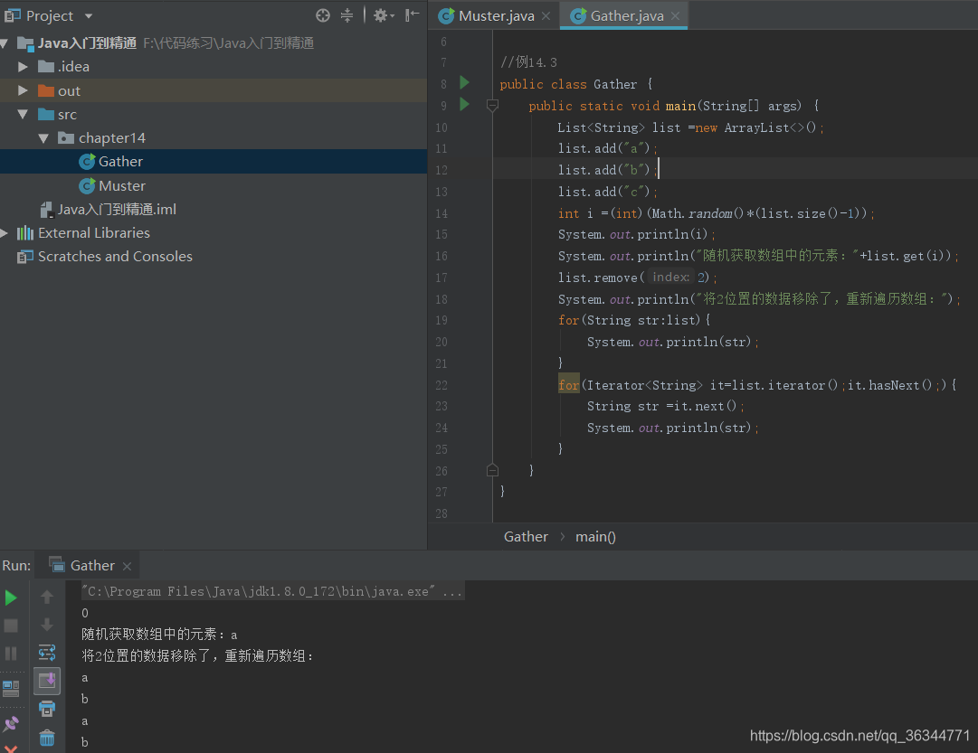Image resolution: width=978 pixels, height=753 pixels.
Task: Collapse the chapter14 package
Action: coord(43,137)
